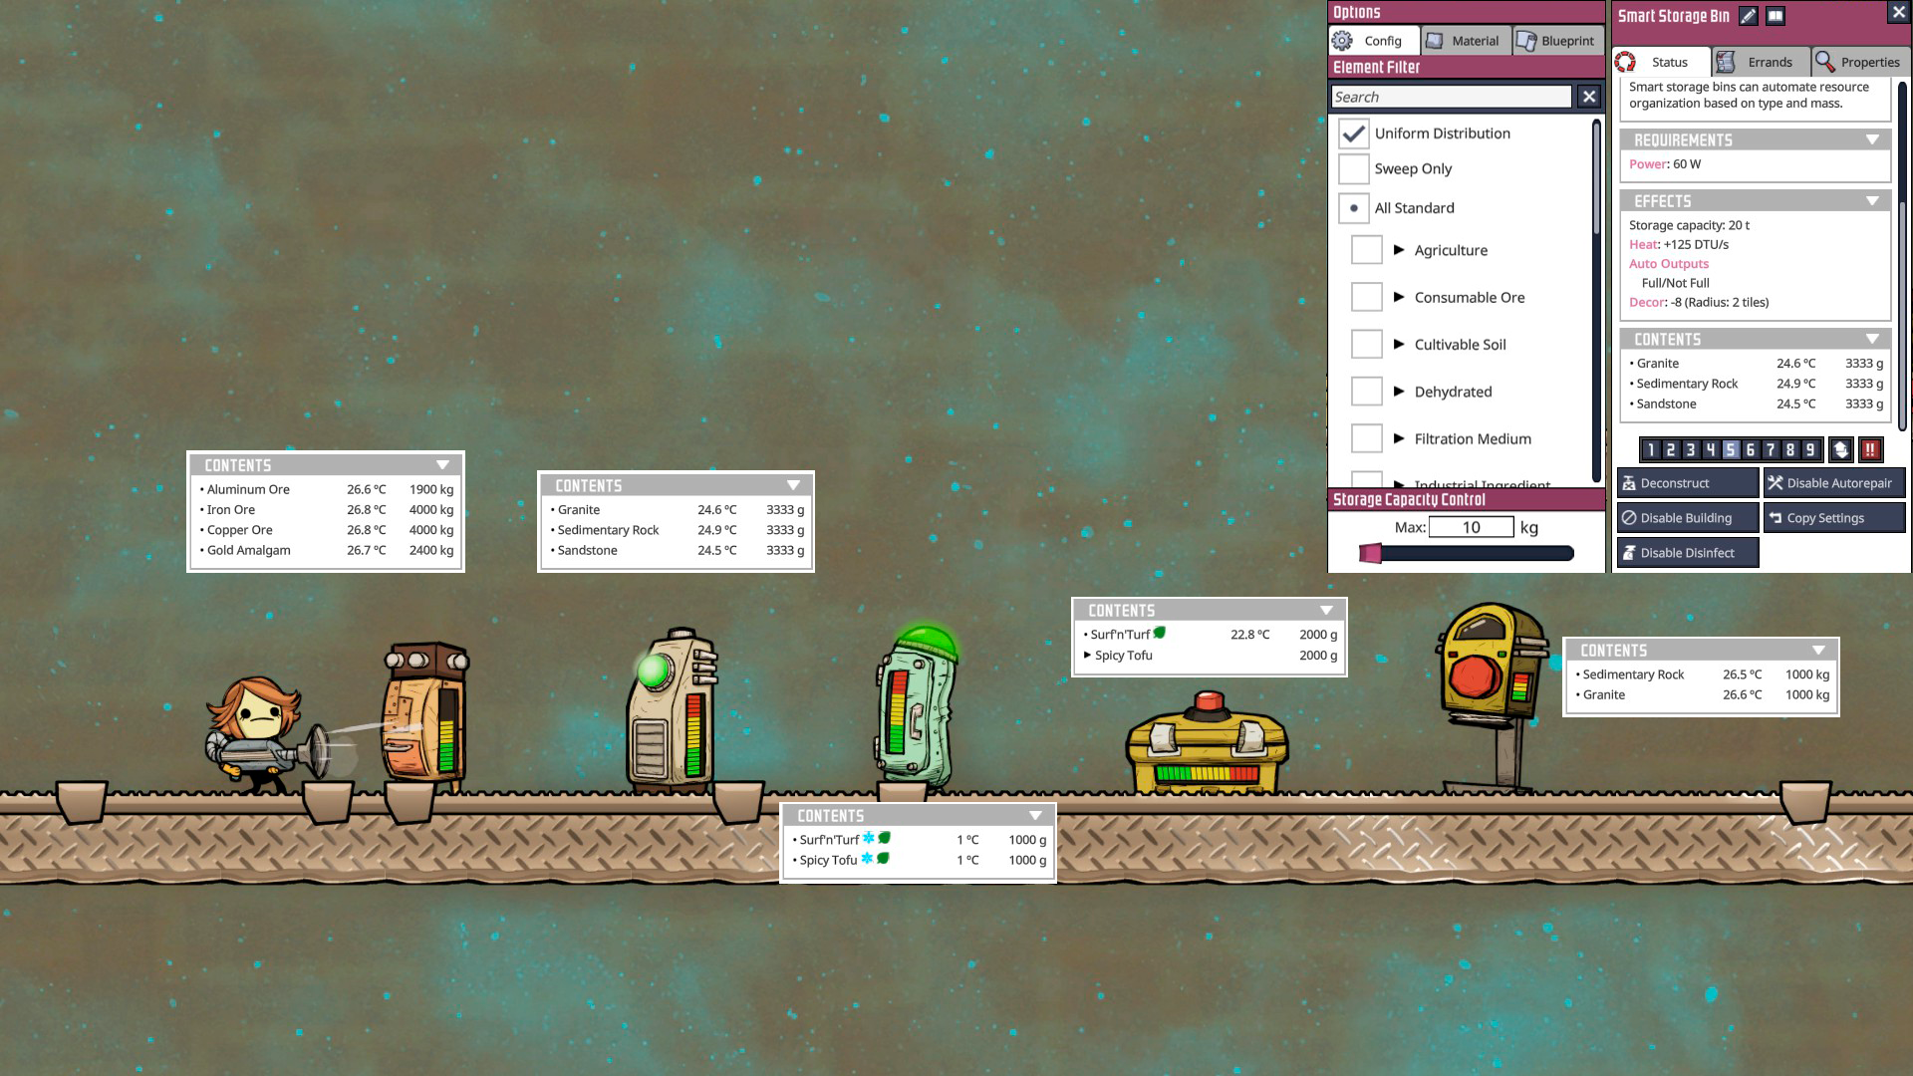Click the gear icon on Config tab

1343,41
